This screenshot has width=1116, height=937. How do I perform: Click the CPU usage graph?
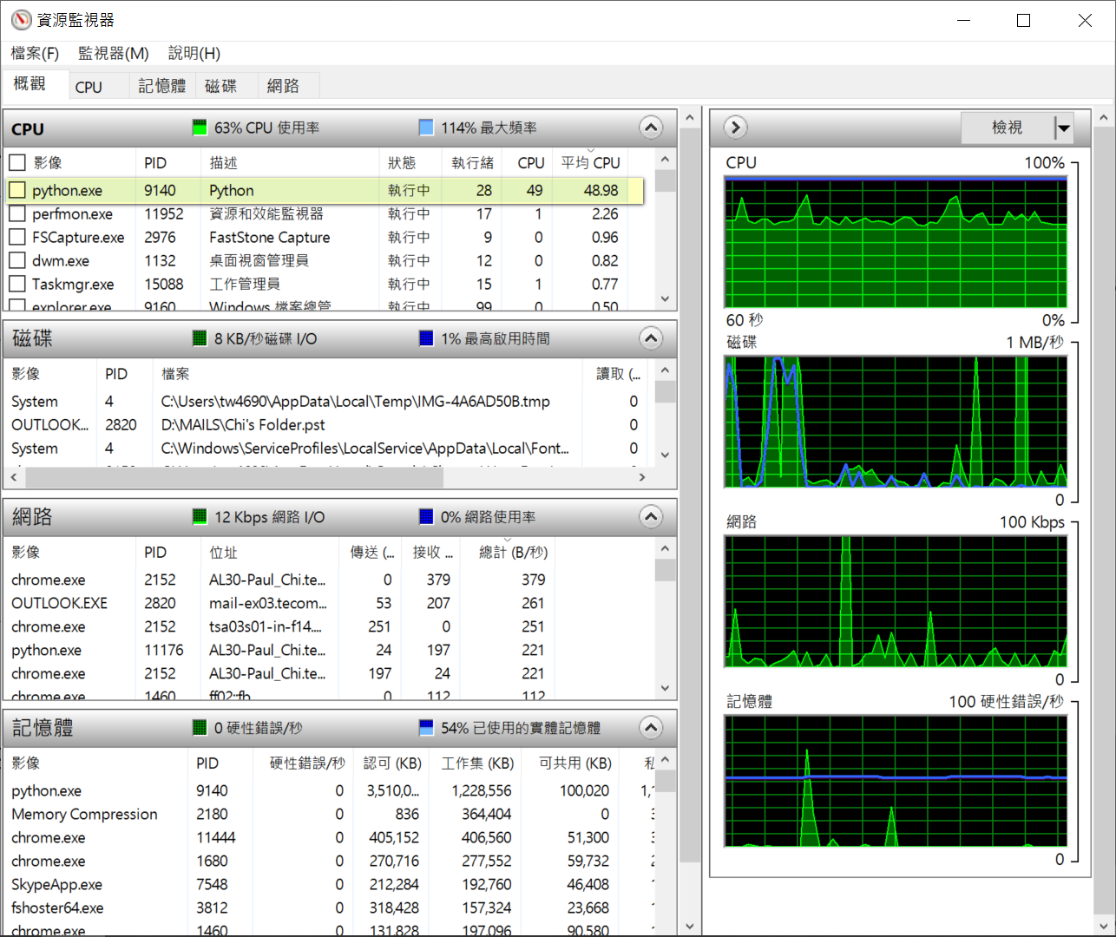[896, 243]
